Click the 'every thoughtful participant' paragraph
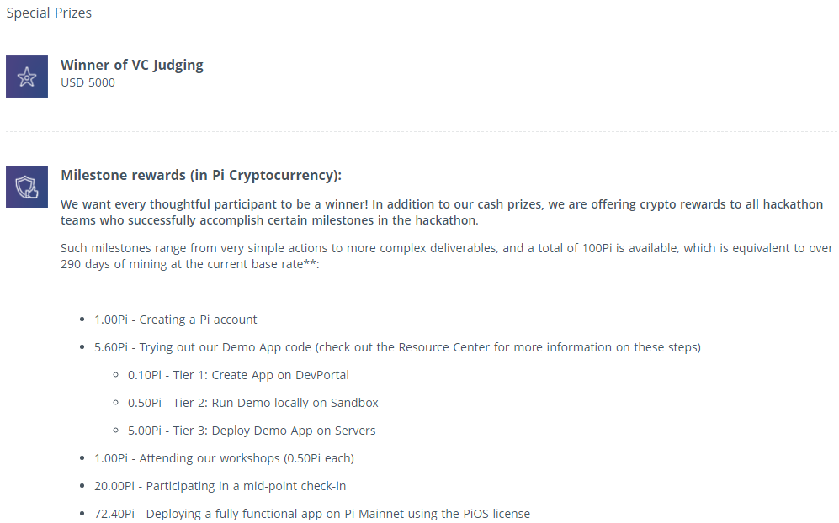 tap(442, 212)
